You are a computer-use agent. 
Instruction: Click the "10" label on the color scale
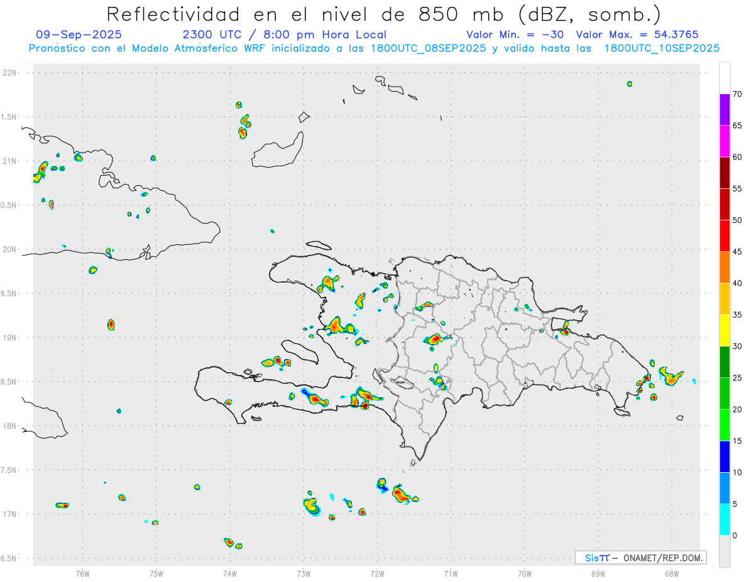tap(737, 472)
